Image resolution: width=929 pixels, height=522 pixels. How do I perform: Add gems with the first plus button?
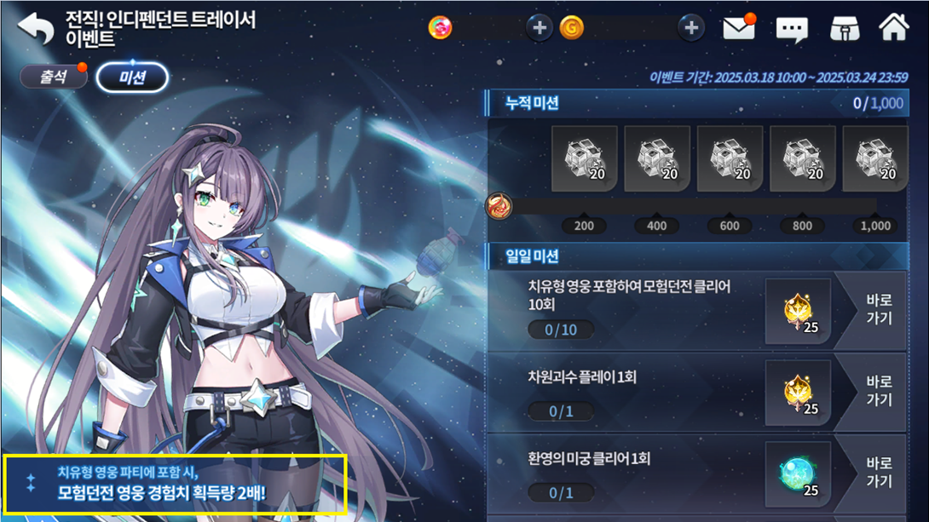pyautogui.click(x=540, y=28)
